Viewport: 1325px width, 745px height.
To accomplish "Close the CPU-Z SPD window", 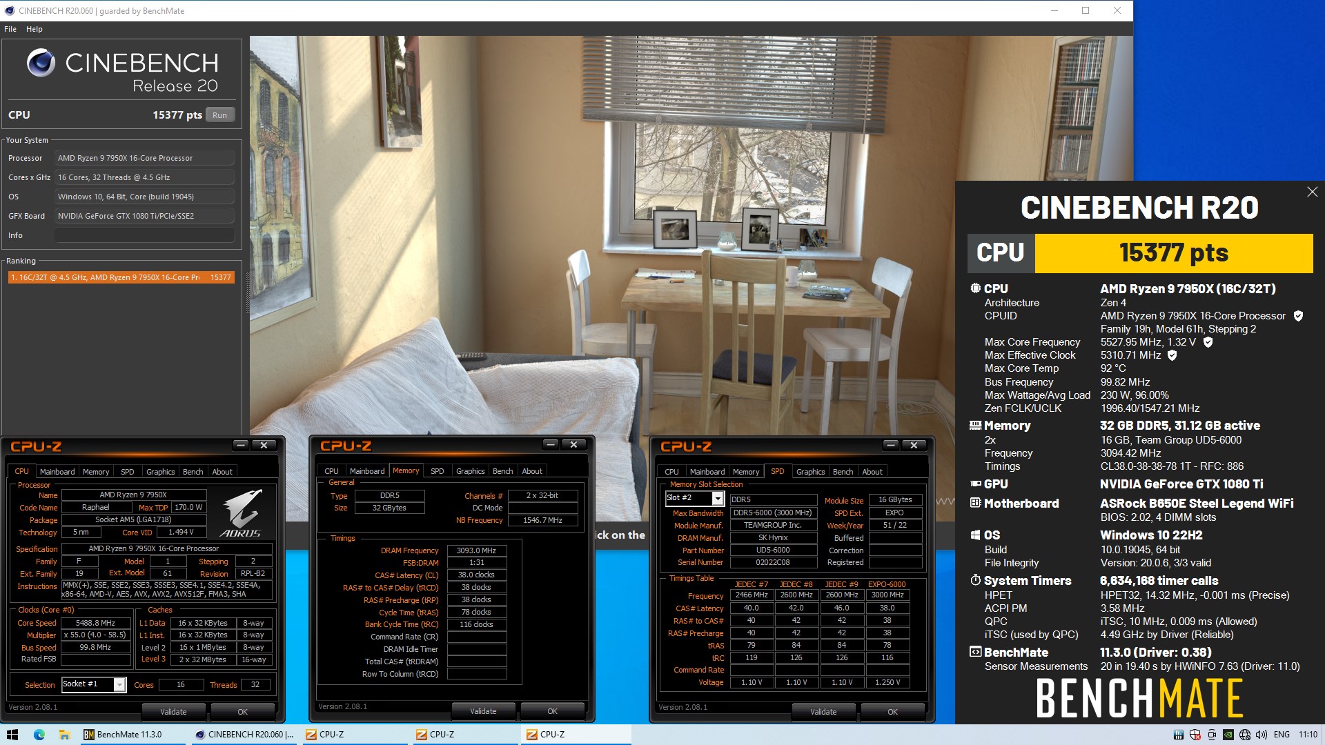I will (914, 445).
